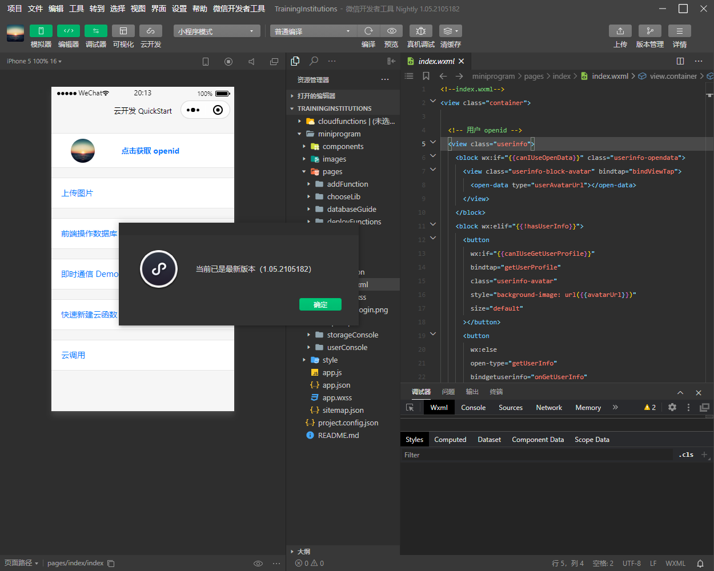The image size is (714, 571).
Task: Switch to the 问题 tab
Action: 448,392
